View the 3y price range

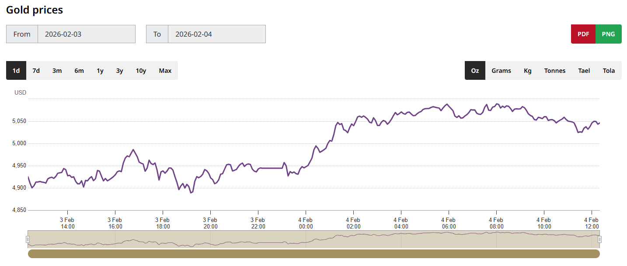119,71
